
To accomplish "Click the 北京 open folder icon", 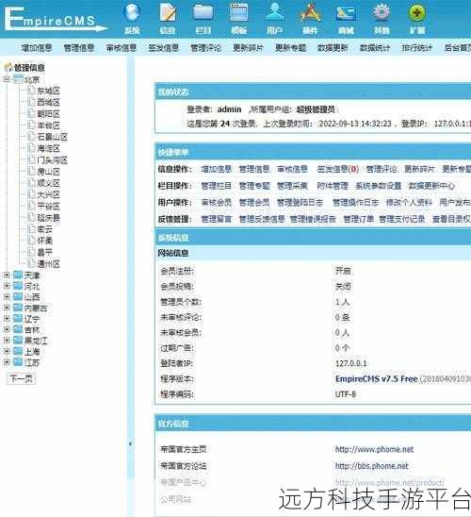I will 18,79.
